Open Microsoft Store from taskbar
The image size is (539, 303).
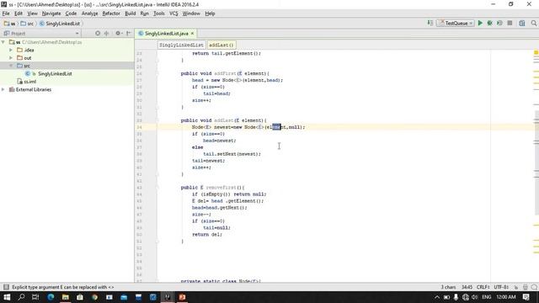click(x=80, y=297)
